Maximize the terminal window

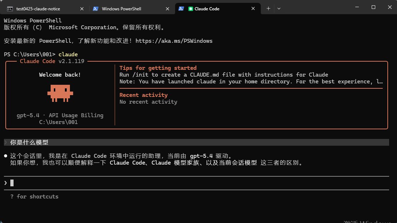(x=373, y=7)
